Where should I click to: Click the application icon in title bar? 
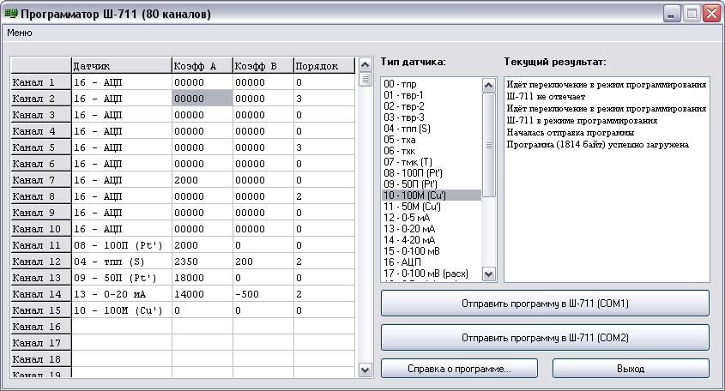tap(11, 14)
